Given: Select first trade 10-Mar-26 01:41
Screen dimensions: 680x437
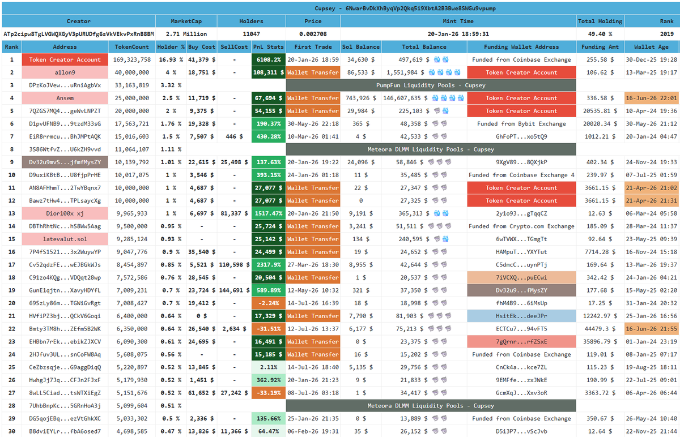Looking at the screenshot, I should (313, 136).
